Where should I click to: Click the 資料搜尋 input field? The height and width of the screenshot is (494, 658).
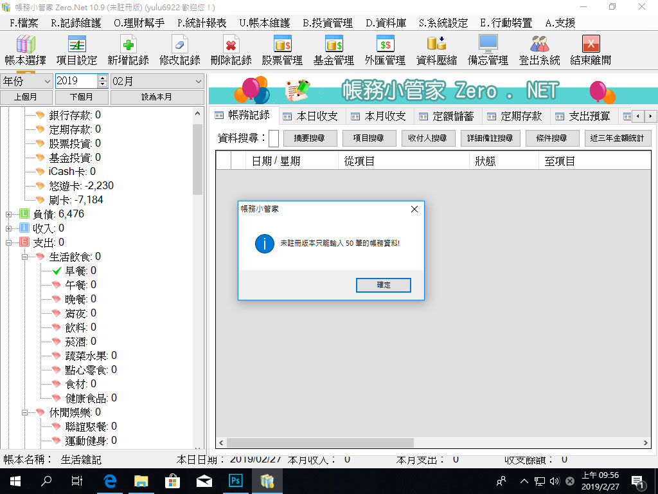(274, 138)
